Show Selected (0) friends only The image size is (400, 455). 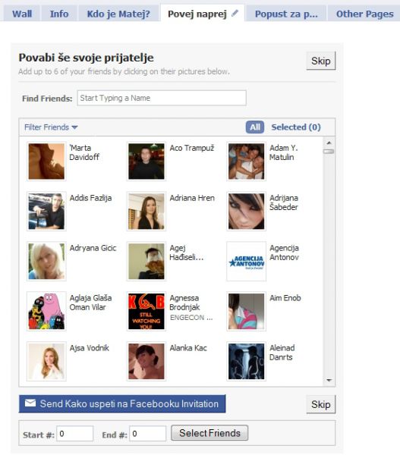pyautogui.click(x=296, y=127)
